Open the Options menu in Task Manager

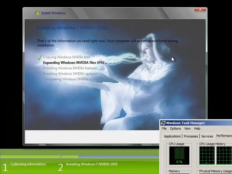click(x=175, y=128)
